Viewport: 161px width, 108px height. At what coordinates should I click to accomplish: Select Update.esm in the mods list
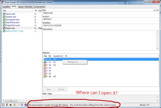pyautogui.click(x=11, y=17)
